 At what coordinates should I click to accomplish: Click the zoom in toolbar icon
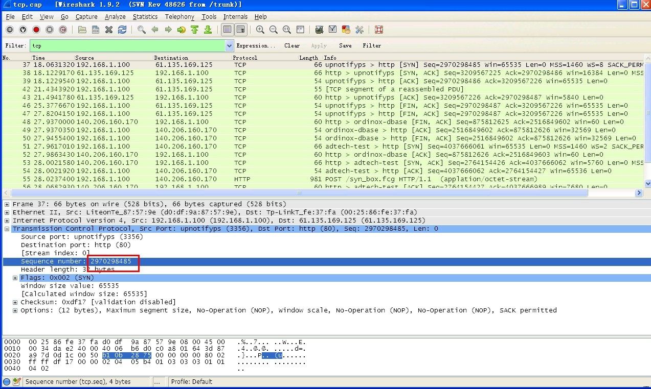pyautogui.click(x=260, y=30)
